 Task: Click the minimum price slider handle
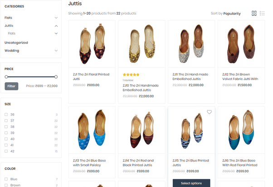pos(6,77)
